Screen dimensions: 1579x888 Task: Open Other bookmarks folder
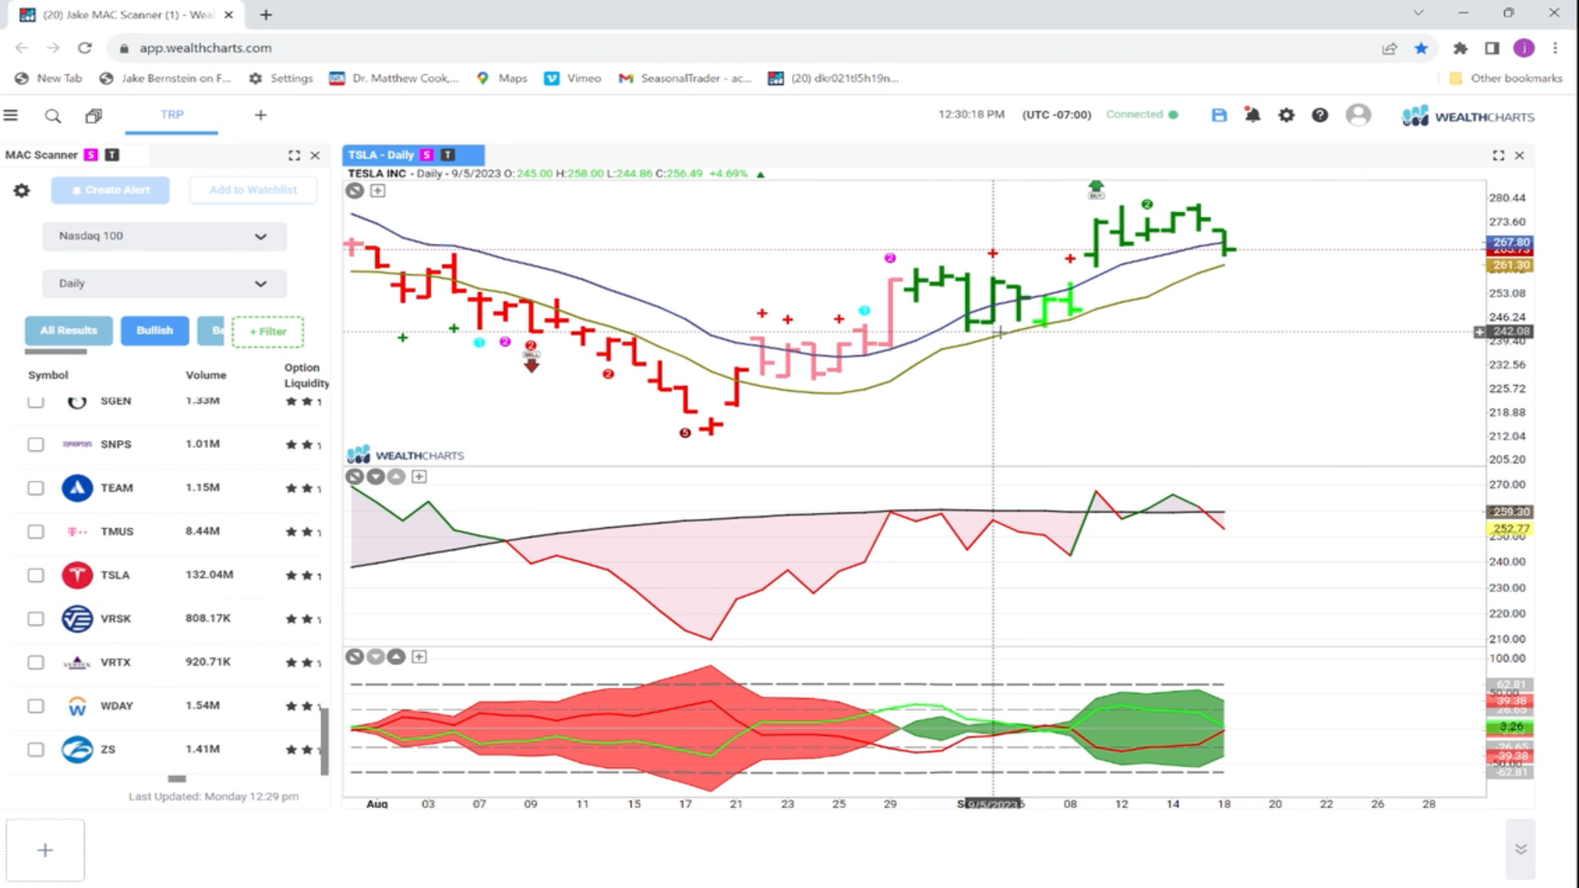[x=1505, y=78]
